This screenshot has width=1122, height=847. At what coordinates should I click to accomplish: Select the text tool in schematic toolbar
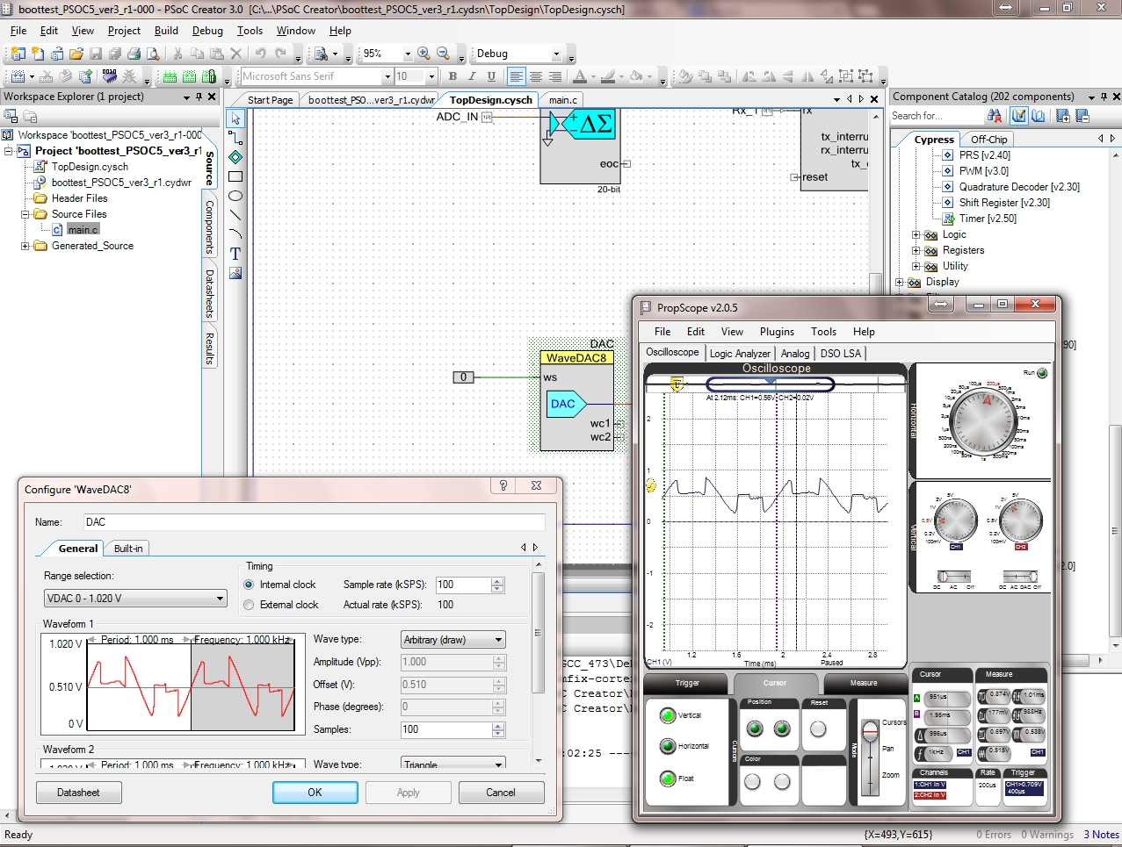(x=235, y=254)
